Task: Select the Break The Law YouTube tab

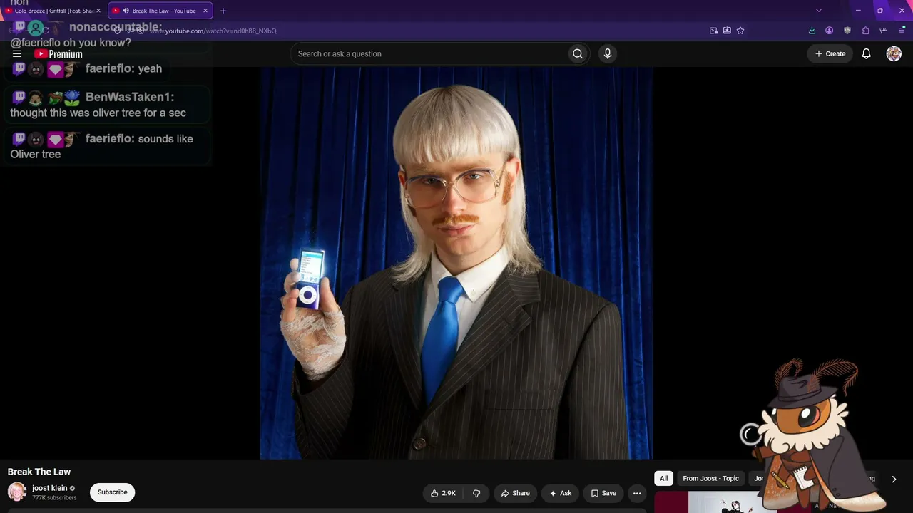Action: 160,11
